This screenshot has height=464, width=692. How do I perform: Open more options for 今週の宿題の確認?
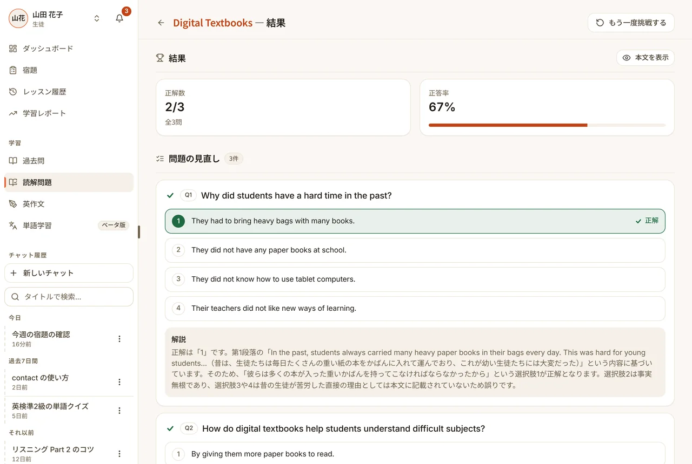(119, 339)
